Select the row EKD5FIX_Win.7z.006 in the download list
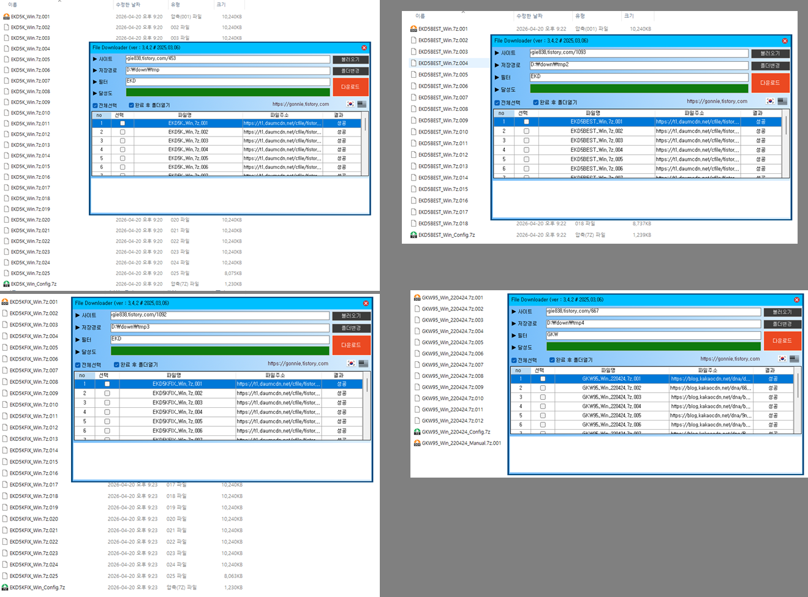 click(x=218, y=430)
